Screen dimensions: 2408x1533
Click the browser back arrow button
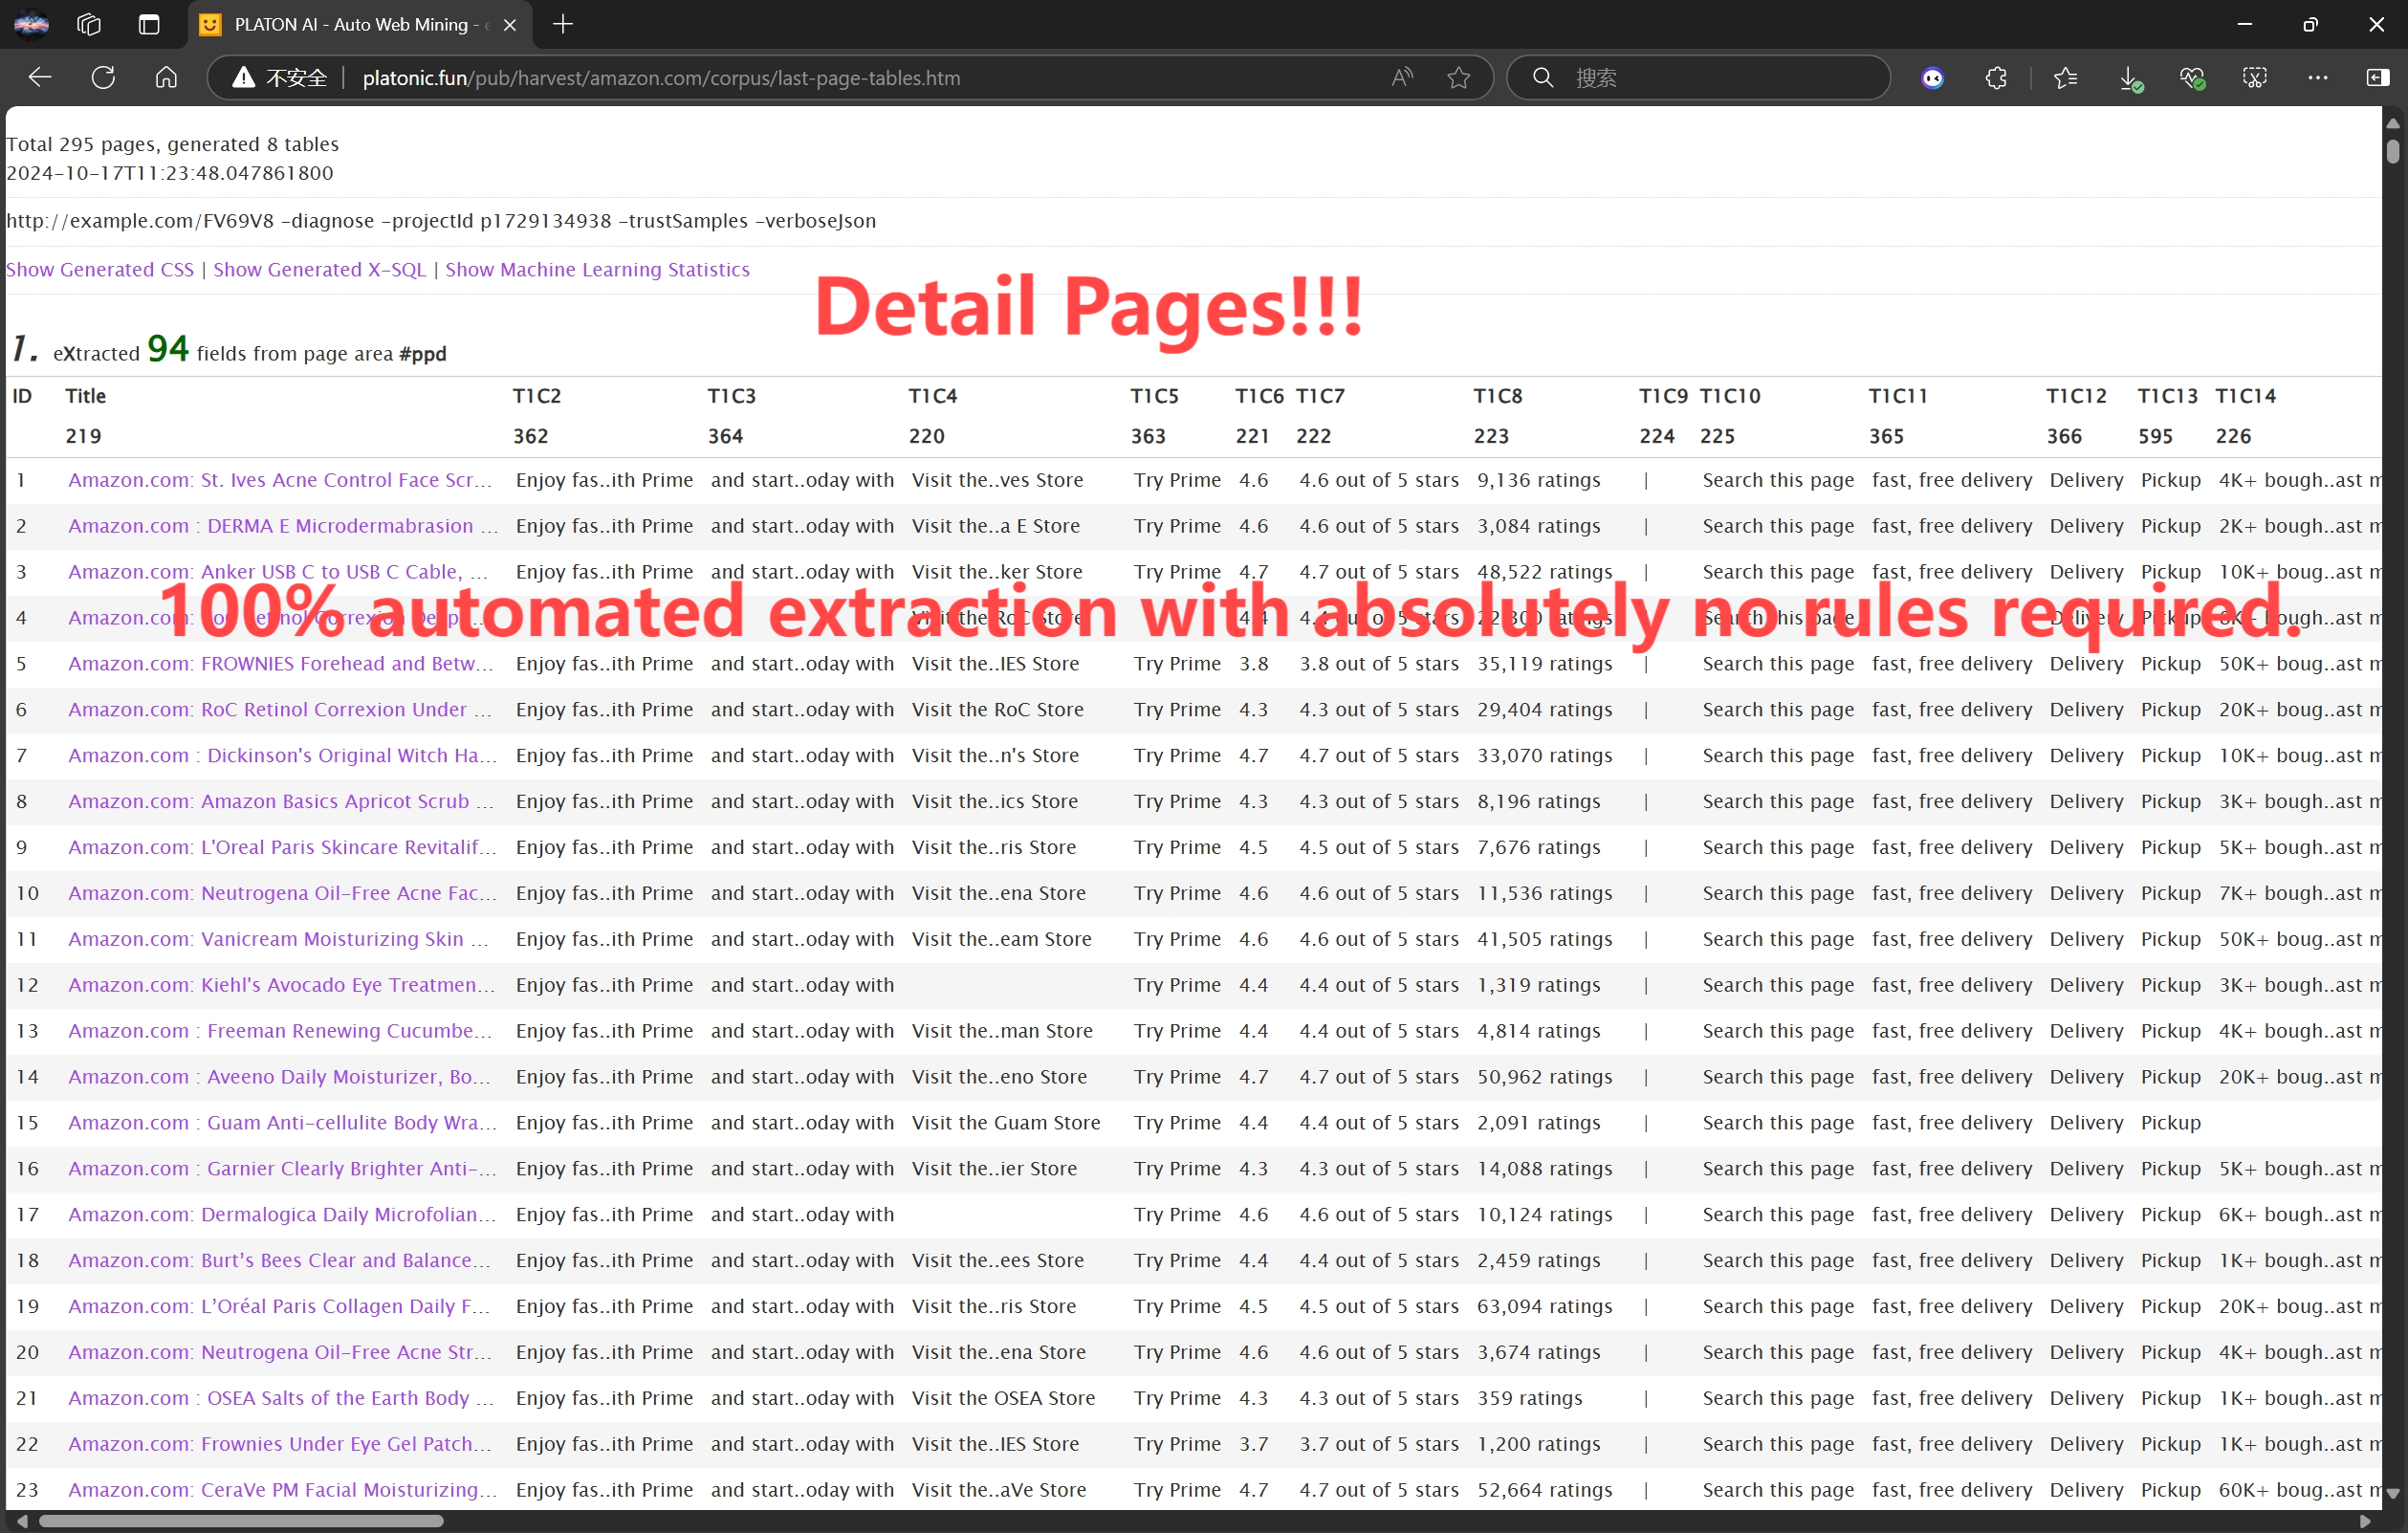click(40, 77)
